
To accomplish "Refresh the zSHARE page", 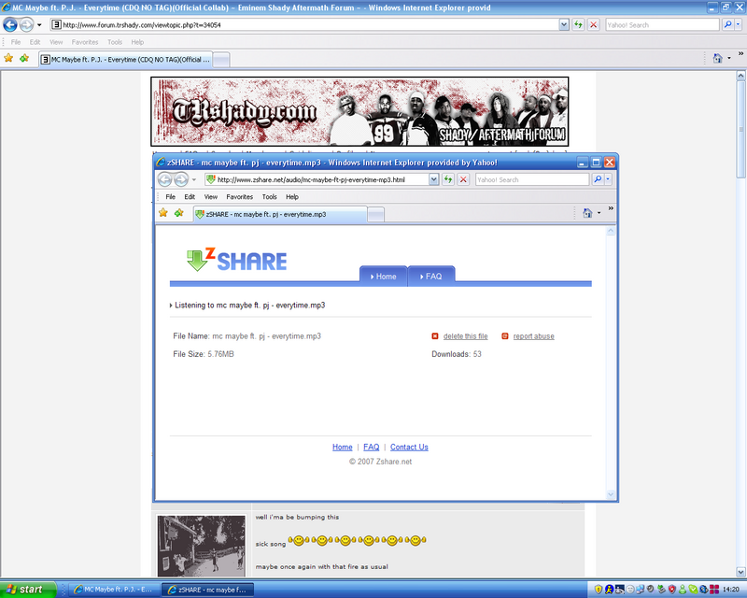I will coord(448,179).
